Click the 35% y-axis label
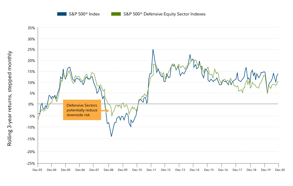This screenshot has width=293, height=186. (31, 28)
